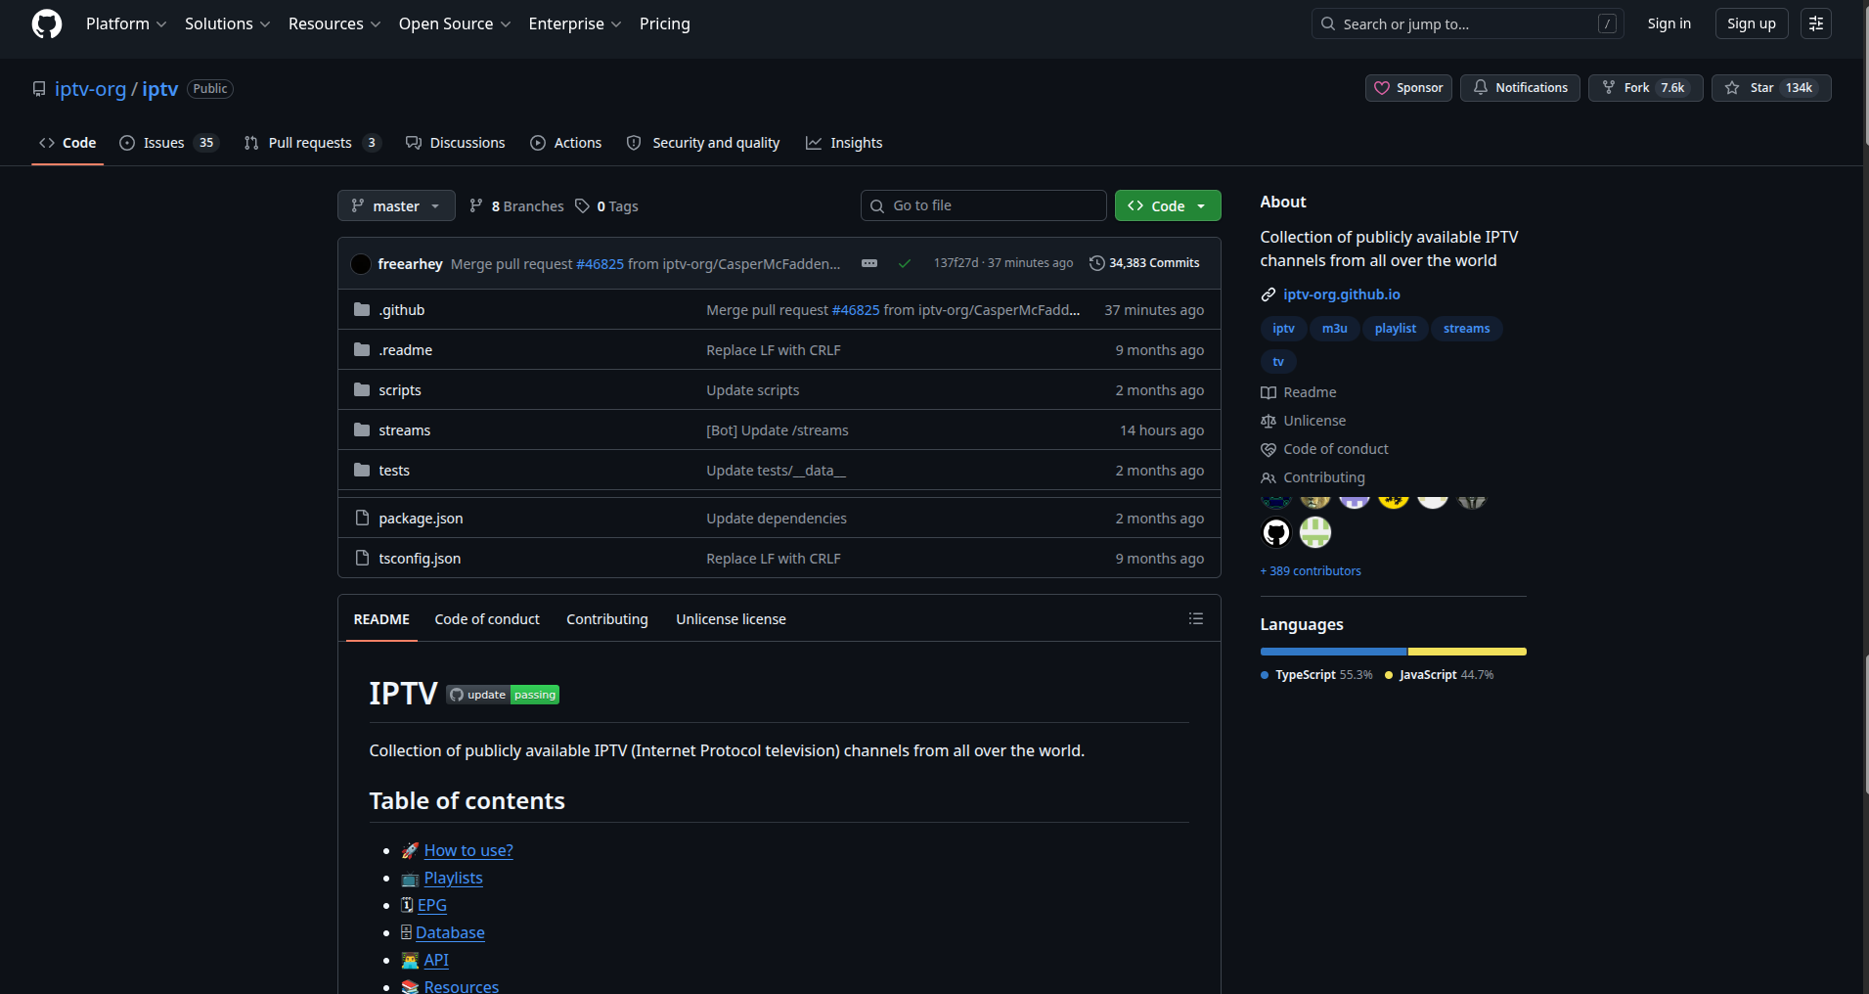
Task: Expand the Solutions menu
Action: (x=227, y=23)
